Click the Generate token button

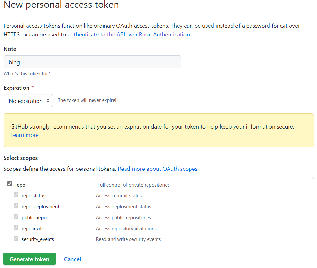(x=29, y=259)
